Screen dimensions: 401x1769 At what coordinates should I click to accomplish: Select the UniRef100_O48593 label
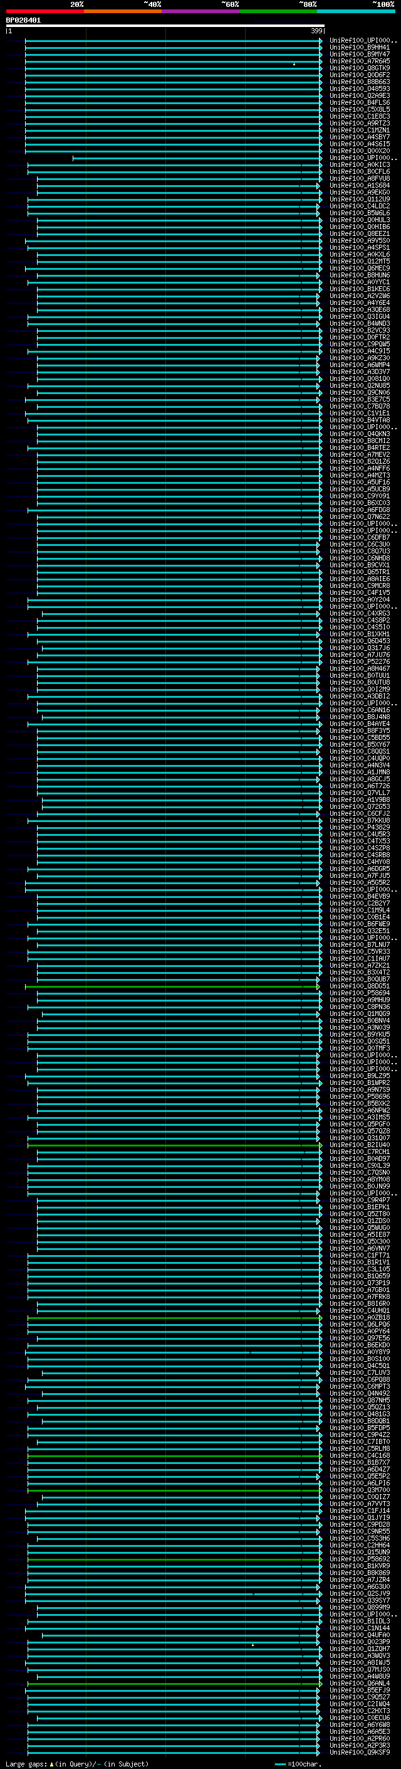[360, 89]
